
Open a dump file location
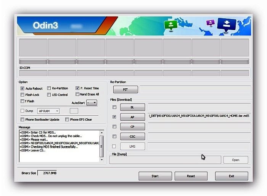tap(236, 160)
